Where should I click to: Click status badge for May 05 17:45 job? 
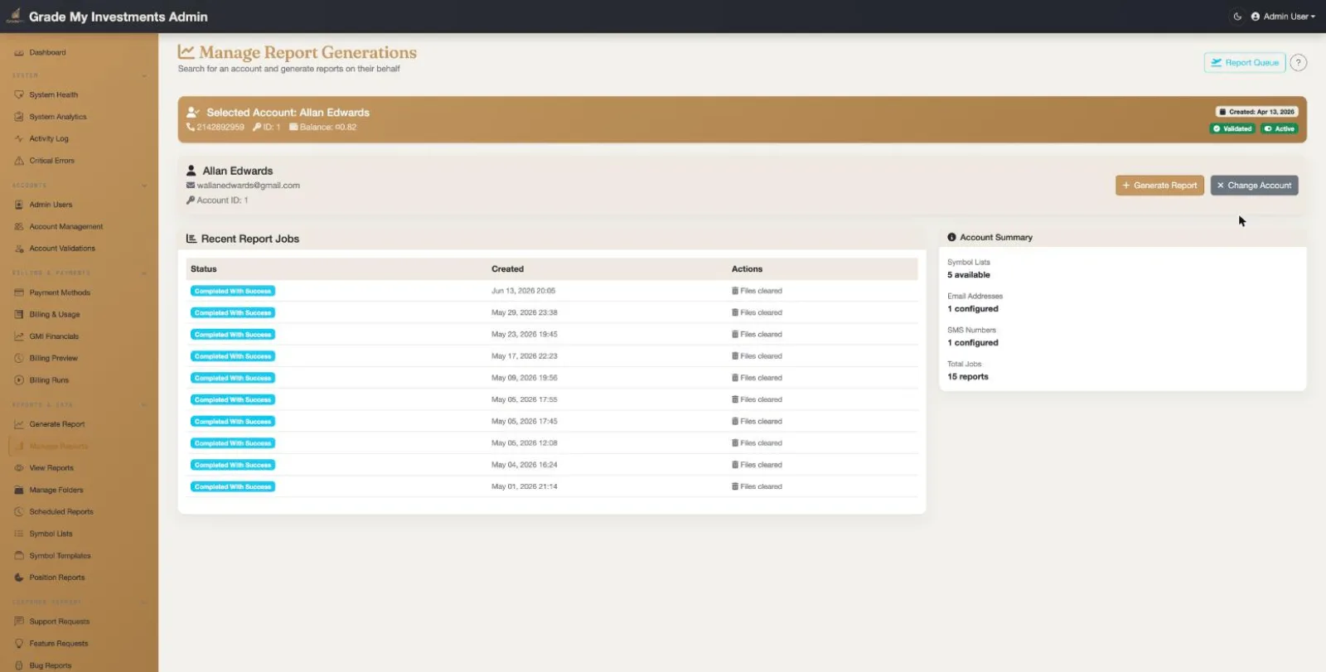pyautogui.click(x=233, y=421)
